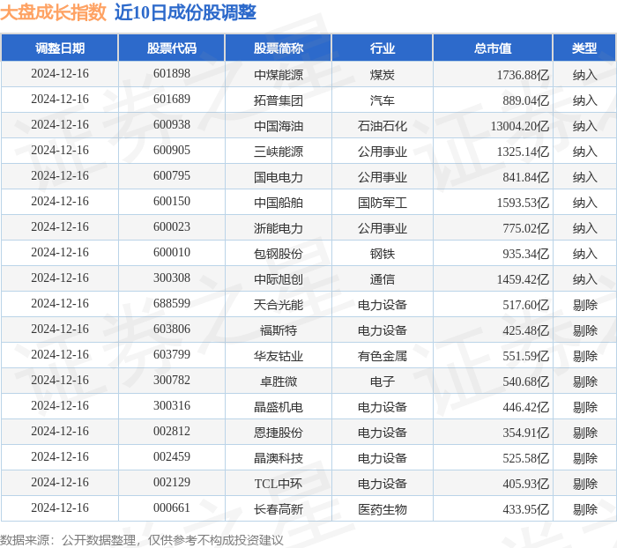Click stock code 600938
617x548 pixels.
172,125
